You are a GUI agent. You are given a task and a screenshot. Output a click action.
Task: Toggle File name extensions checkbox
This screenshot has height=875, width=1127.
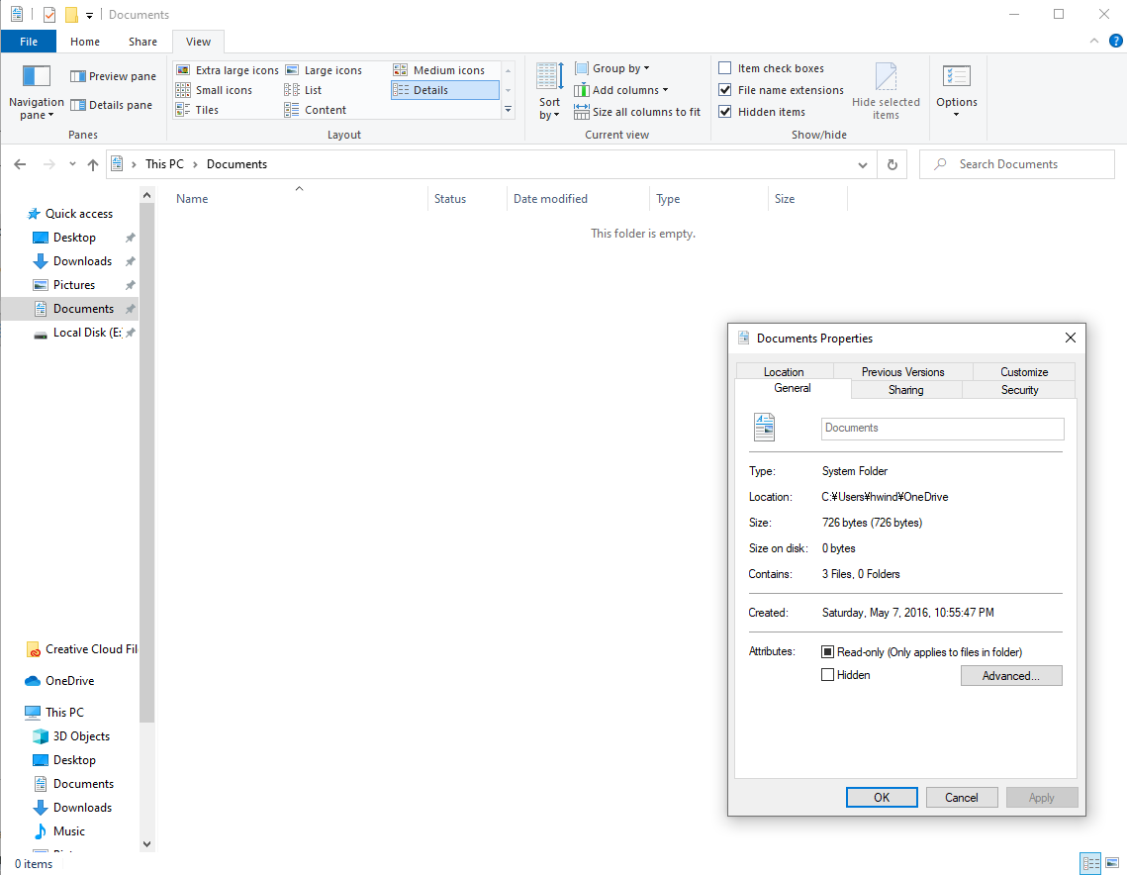point(725,90)
